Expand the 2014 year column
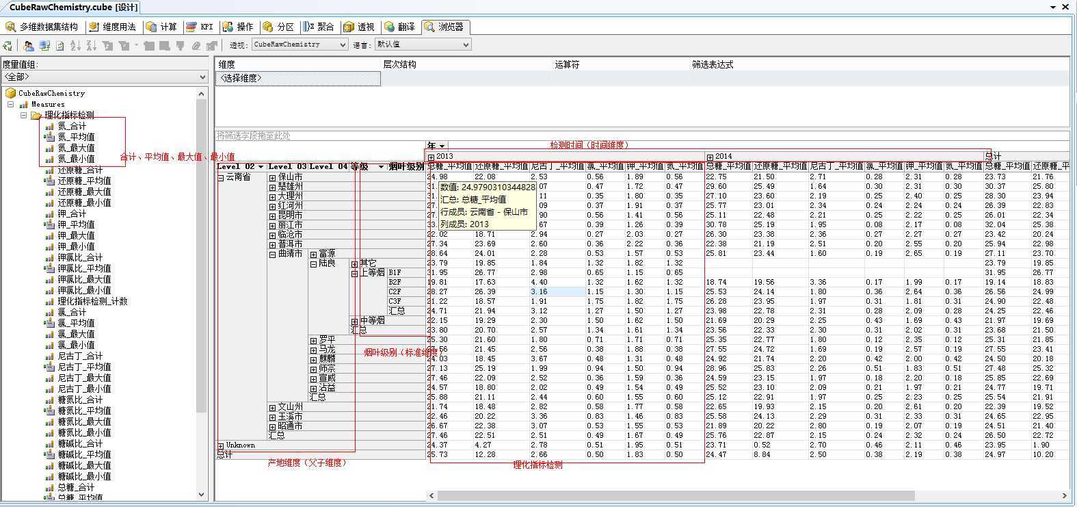The height and width of the screenshot is (507, 1077). pos(710,157)
